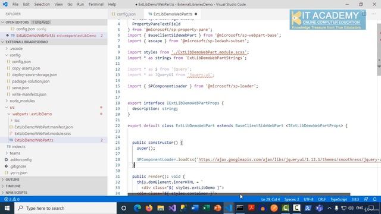Click the Ln 29, Col 4 cursor position
Image resolution: width=381 pixels, height=214 pixels.
tap(270, 199)
